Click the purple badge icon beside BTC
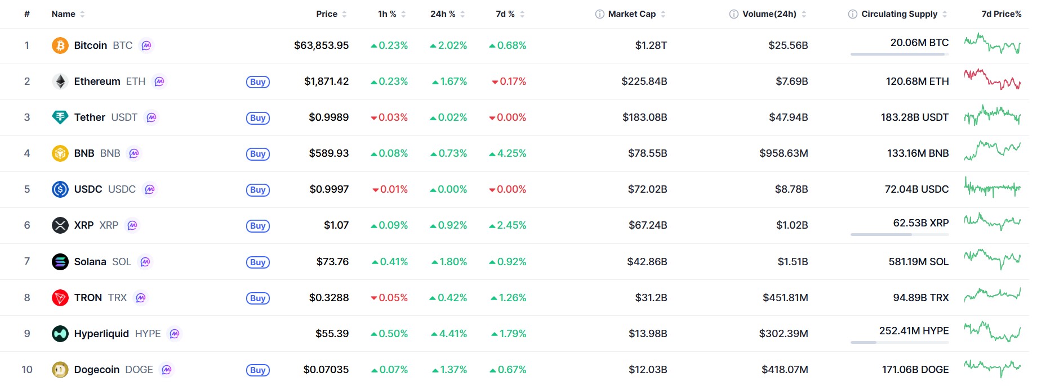Viewport: 1037px width, 386px height. coord(146,46)
